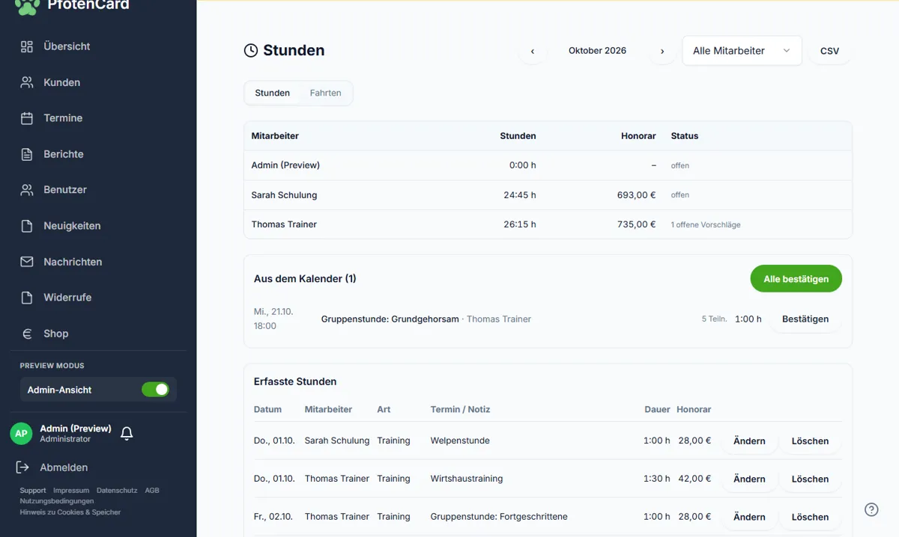899x537 pixels.
Task: Select the Thomas Trainer summary row
Action: coord(548,224)
